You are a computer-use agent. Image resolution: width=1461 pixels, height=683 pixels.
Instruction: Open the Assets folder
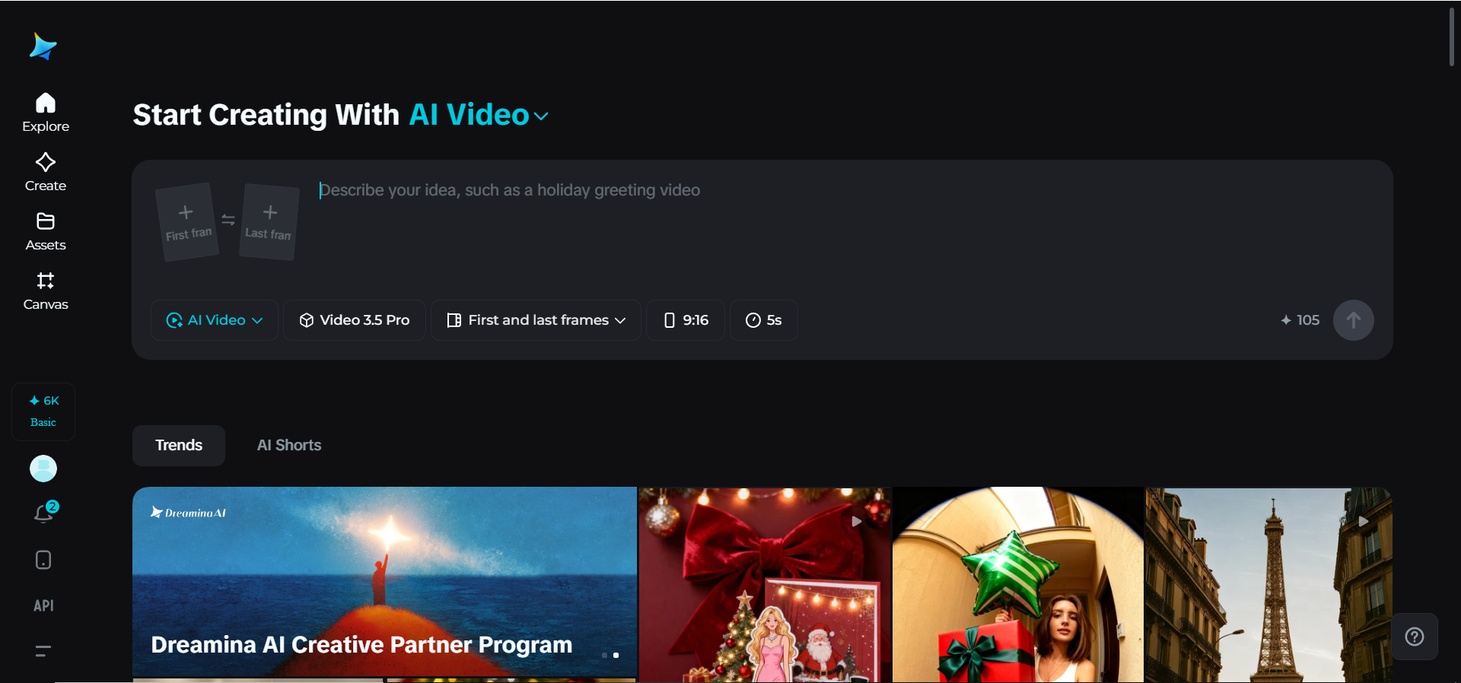click(x=46, y=231)
